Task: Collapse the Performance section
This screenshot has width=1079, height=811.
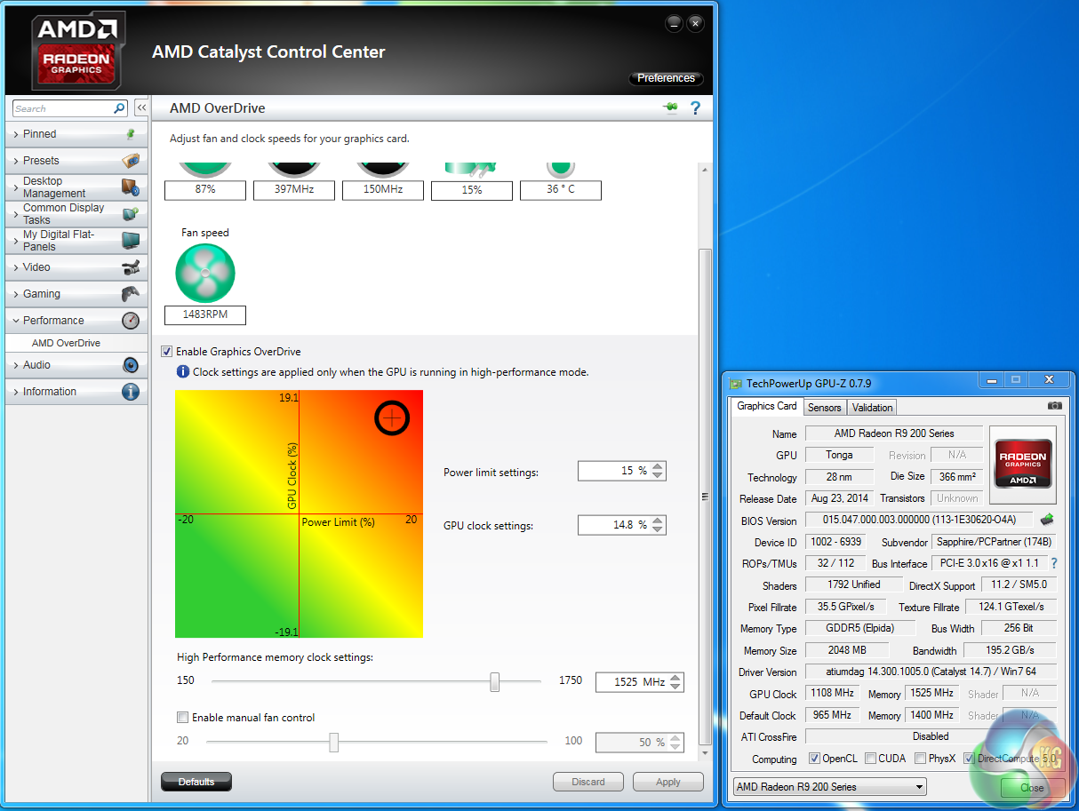Action: (x=53, y=321)
